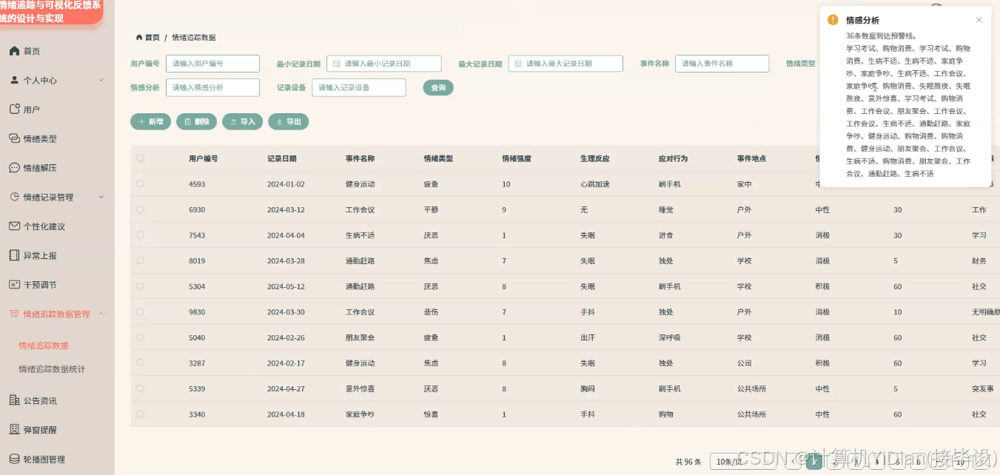Click calendar icon in 最大记录日期 field
The image size is (1000, 475).
pos(518,64)
